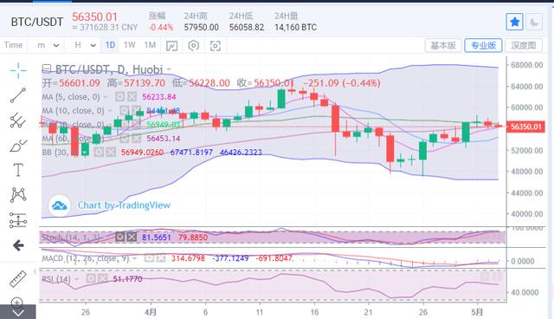Screen dimensions: 554x319
Task: Expand RSI (14) options arrow
Action: [76, 279]
